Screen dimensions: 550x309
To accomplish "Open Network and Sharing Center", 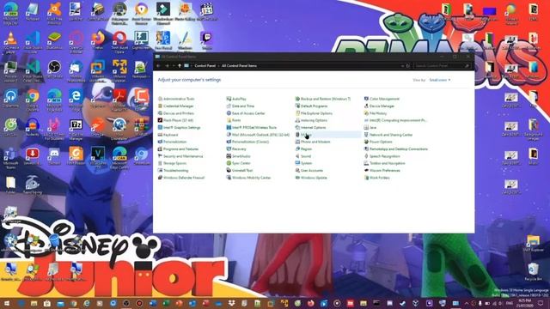I will (x=388, y=135).
